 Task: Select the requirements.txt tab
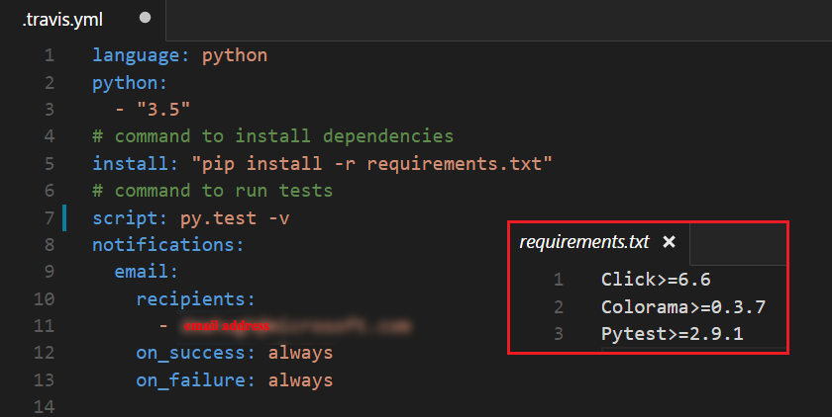tap(584, 242)
